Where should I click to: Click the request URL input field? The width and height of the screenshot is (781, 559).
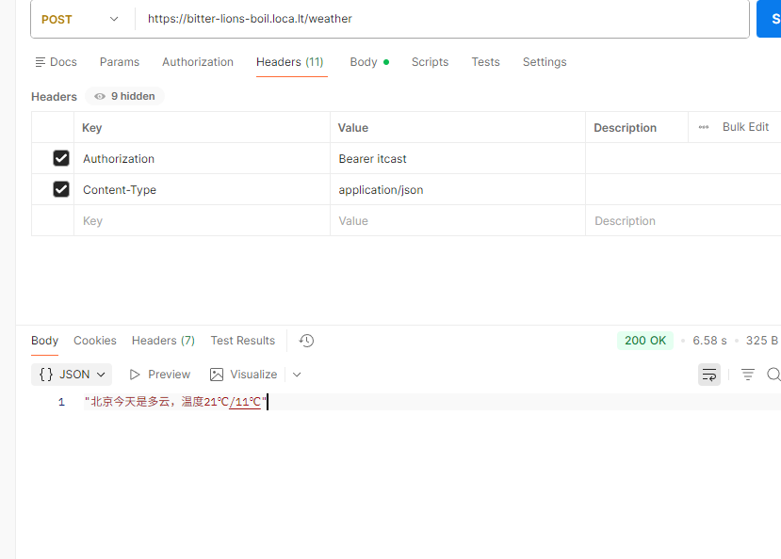(x=443, y=19)
